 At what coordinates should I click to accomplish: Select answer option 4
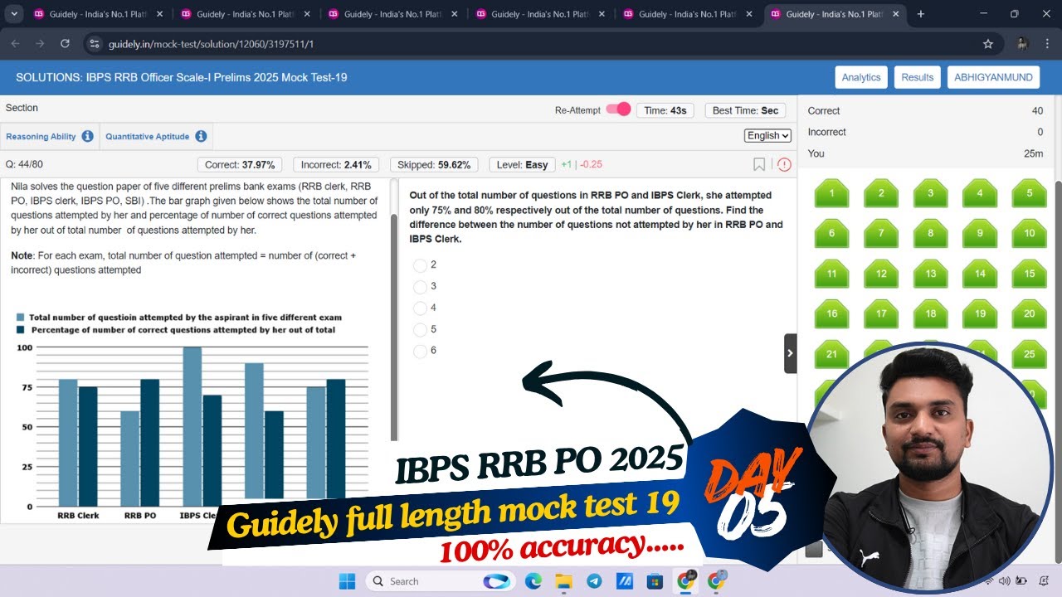[x=420, y=308]
